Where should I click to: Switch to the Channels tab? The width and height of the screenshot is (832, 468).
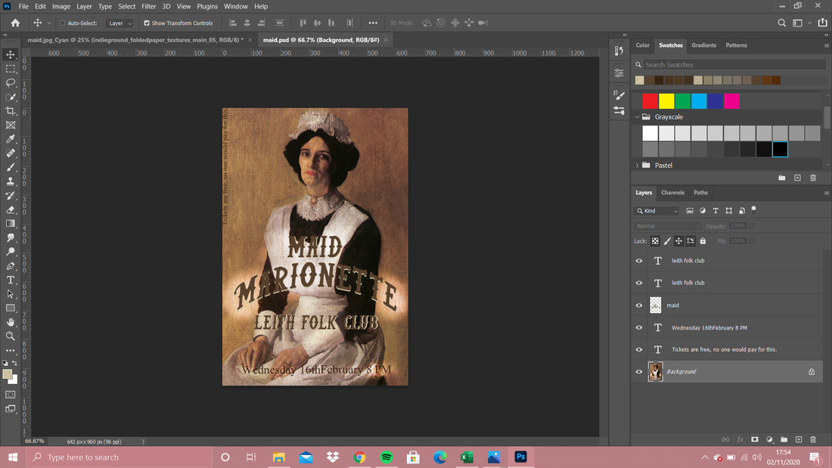[672, 193]
